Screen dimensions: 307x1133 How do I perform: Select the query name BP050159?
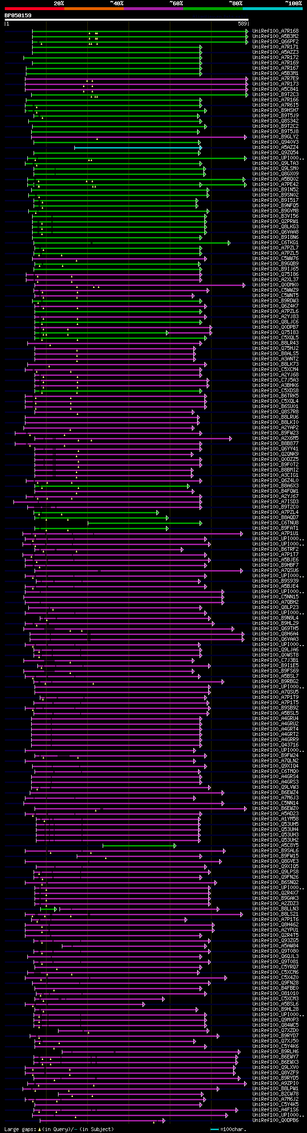tap(18, 15)
